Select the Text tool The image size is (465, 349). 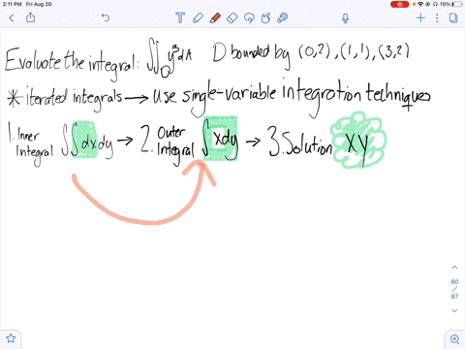click(x=180, y=17)
